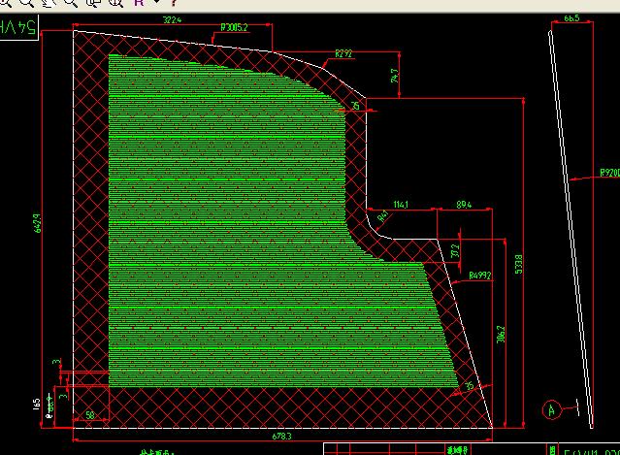Click the 678.3 bottom width dimension
Viewport: 620px width, 455px height.
[x=281, y=437]
